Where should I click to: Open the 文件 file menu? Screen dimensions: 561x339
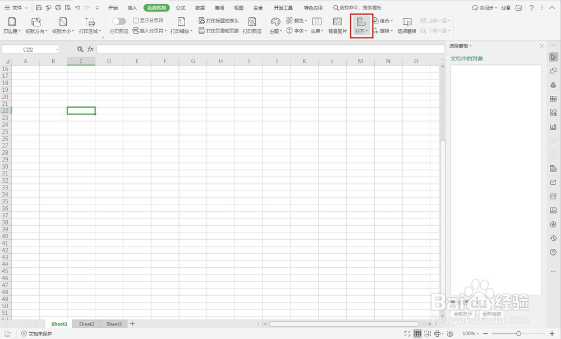pos(16,7)
